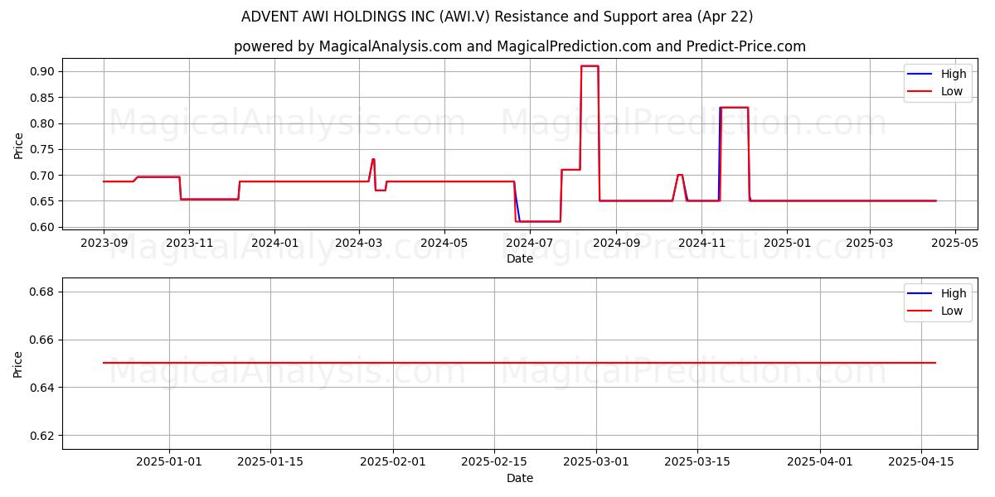Click the '2025-03' x-axis tick label

(869, 243)
